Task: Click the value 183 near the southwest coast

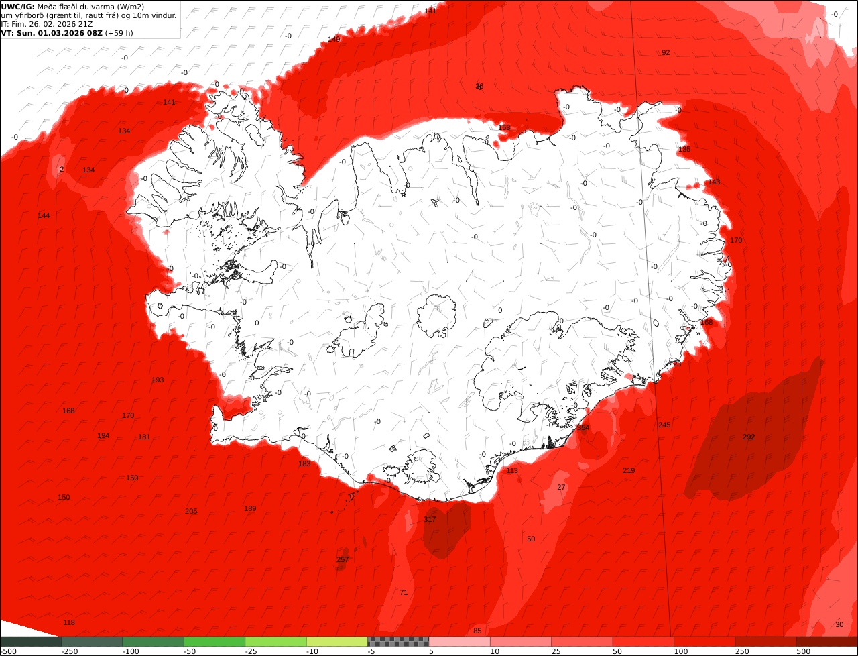Action: (304, 463)
